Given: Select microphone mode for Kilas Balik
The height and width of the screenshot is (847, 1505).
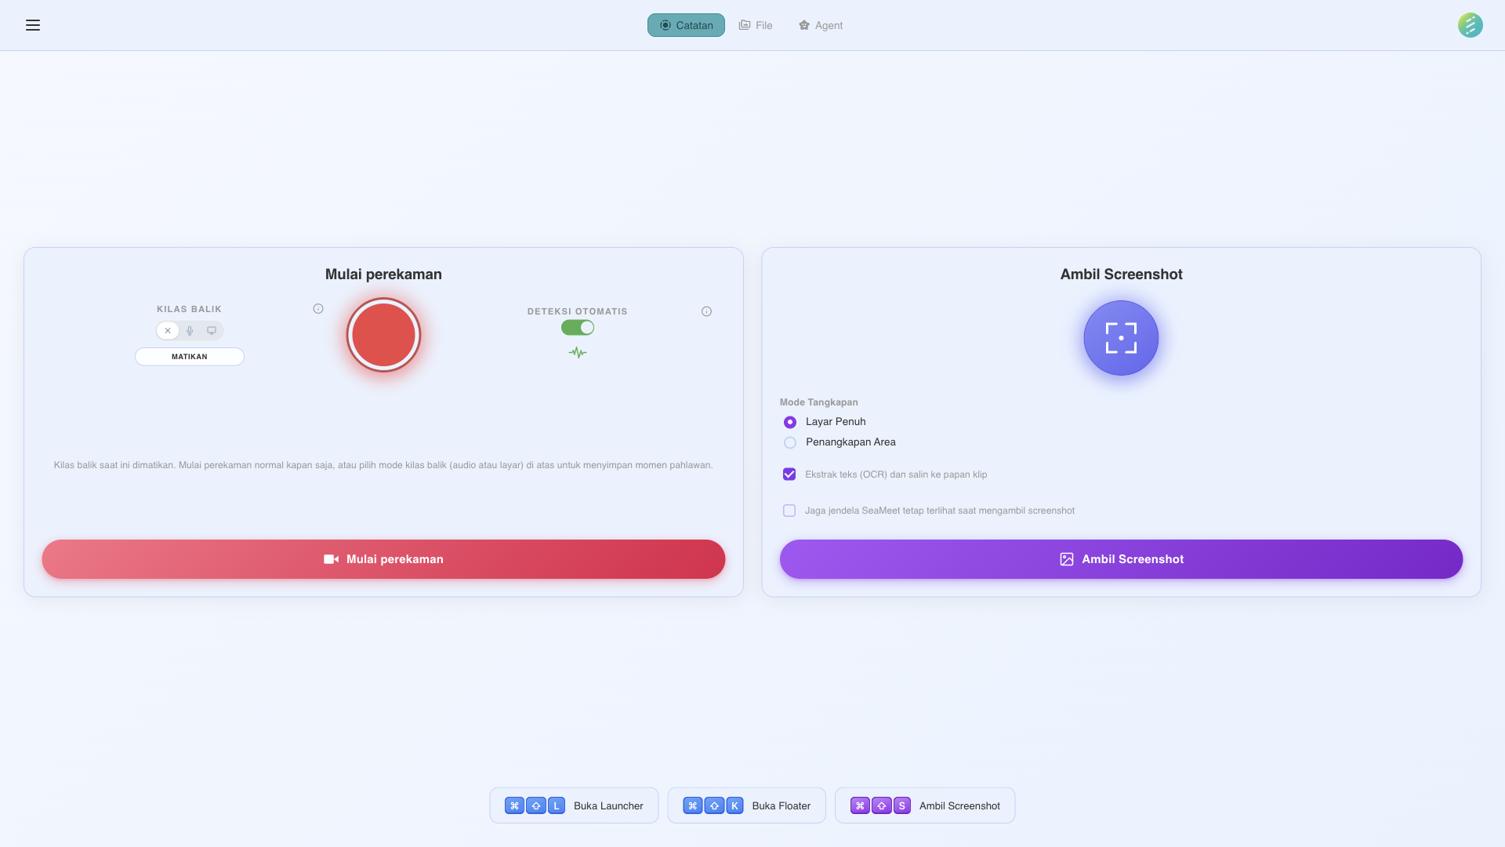Looking at the screenshot, I should click(190, 330).
